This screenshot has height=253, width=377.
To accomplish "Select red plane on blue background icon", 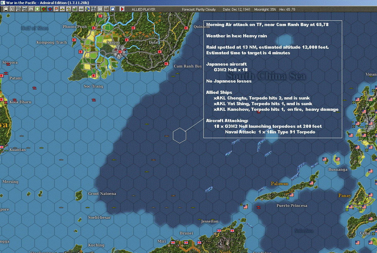I will pos(50,9).
